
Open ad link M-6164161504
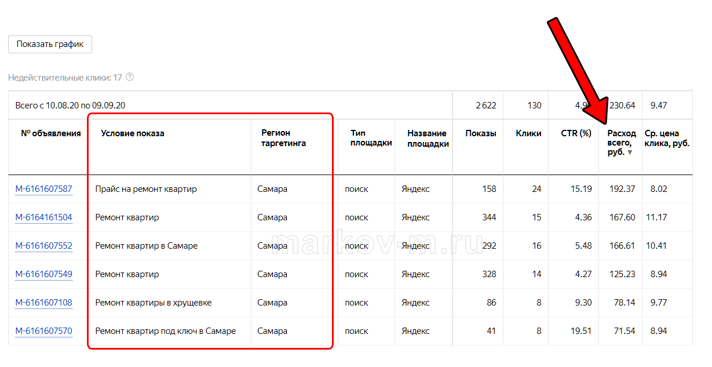click(x=43, y=217)
